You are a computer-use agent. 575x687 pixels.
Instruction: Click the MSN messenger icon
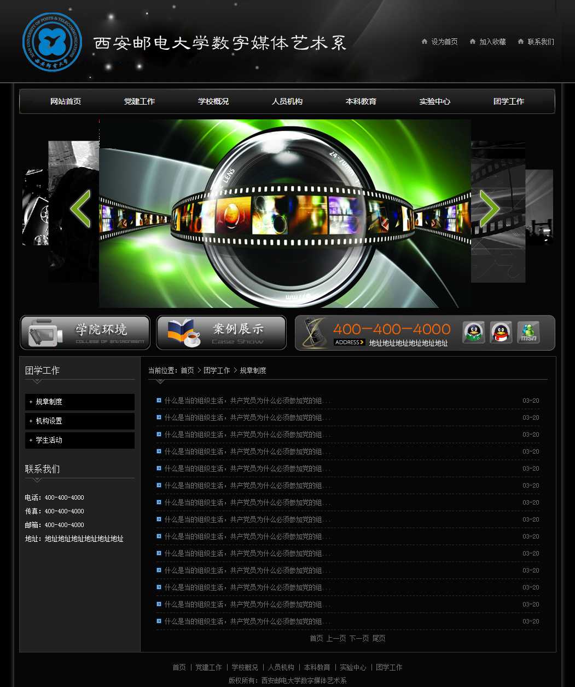tap(528, 333)
